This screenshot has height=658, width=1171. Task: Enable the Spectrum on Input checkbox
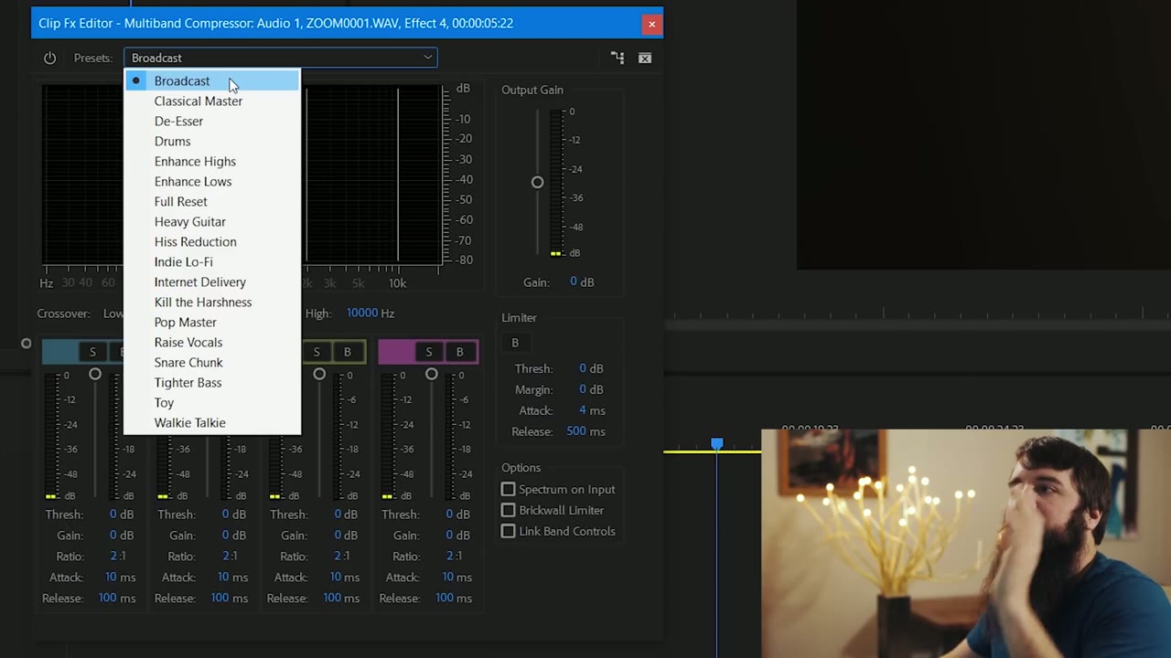(508, 490)
